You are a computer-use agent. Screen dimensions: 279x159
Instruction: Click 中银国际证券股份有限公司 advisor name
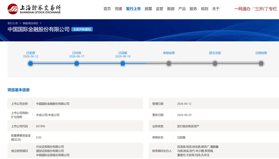coord(53,155)
